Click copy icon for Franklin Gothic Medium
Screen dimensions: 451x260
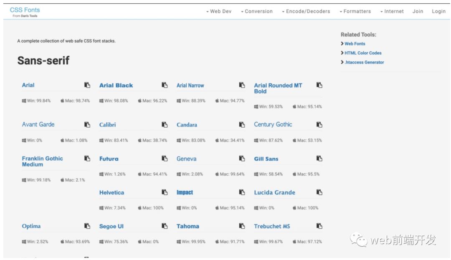pos(87,159)
